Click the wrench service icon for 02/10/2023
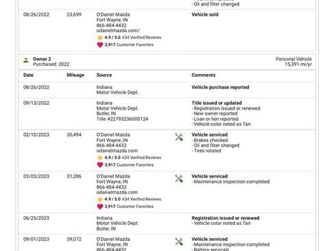Image resolution: width=335 pixels, height=251 pixels. (x=179, y=137)
